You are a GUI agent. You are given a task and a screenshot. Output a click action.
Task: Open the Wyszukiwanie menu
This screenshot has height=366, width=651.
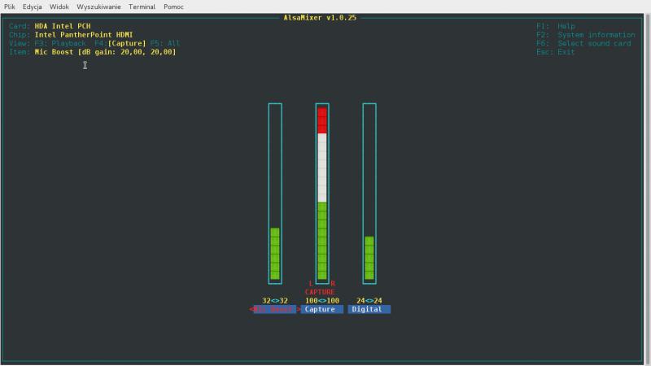(x=98, y=6)
